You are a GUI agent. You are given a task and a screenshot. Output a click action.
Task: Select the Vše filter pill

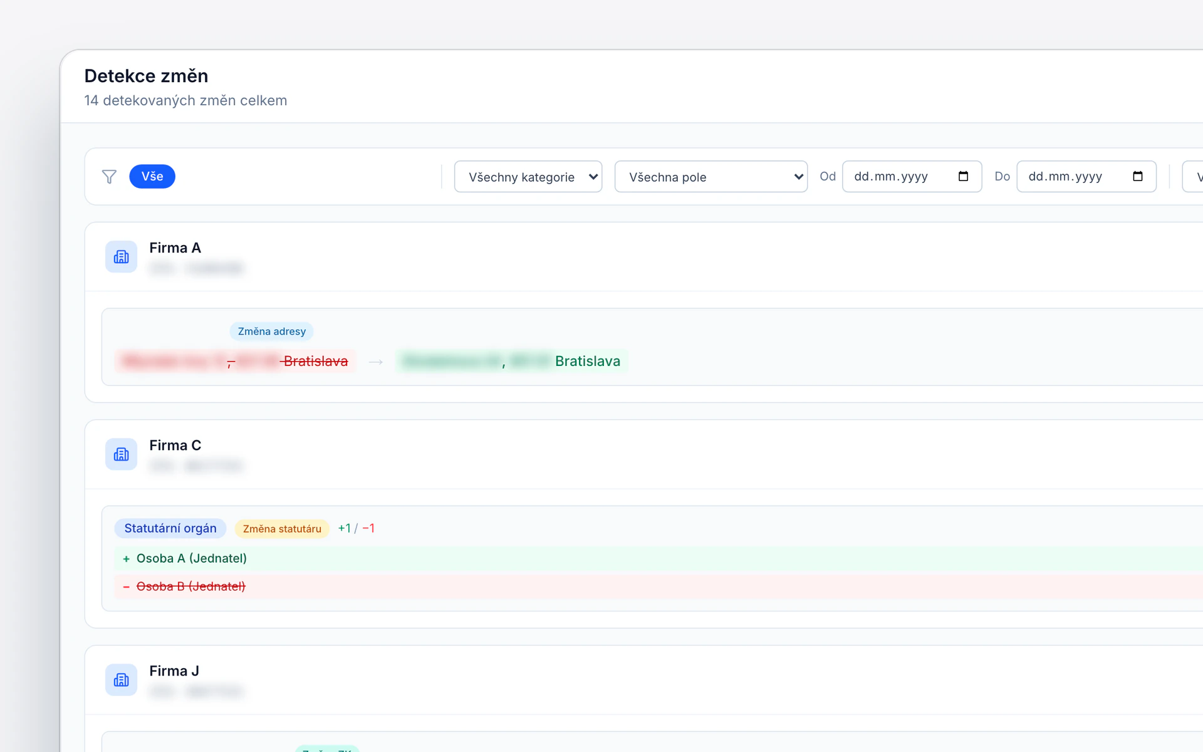point(152,177)
